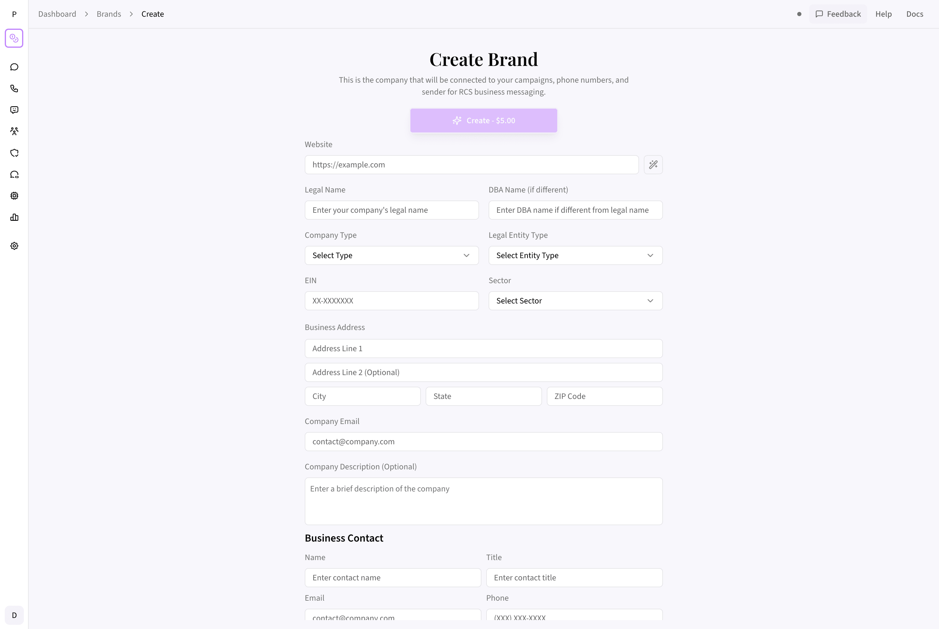939x629 pixels.
Task: Open the Select Sector dropdown
Action: click(x=575, y=300)
